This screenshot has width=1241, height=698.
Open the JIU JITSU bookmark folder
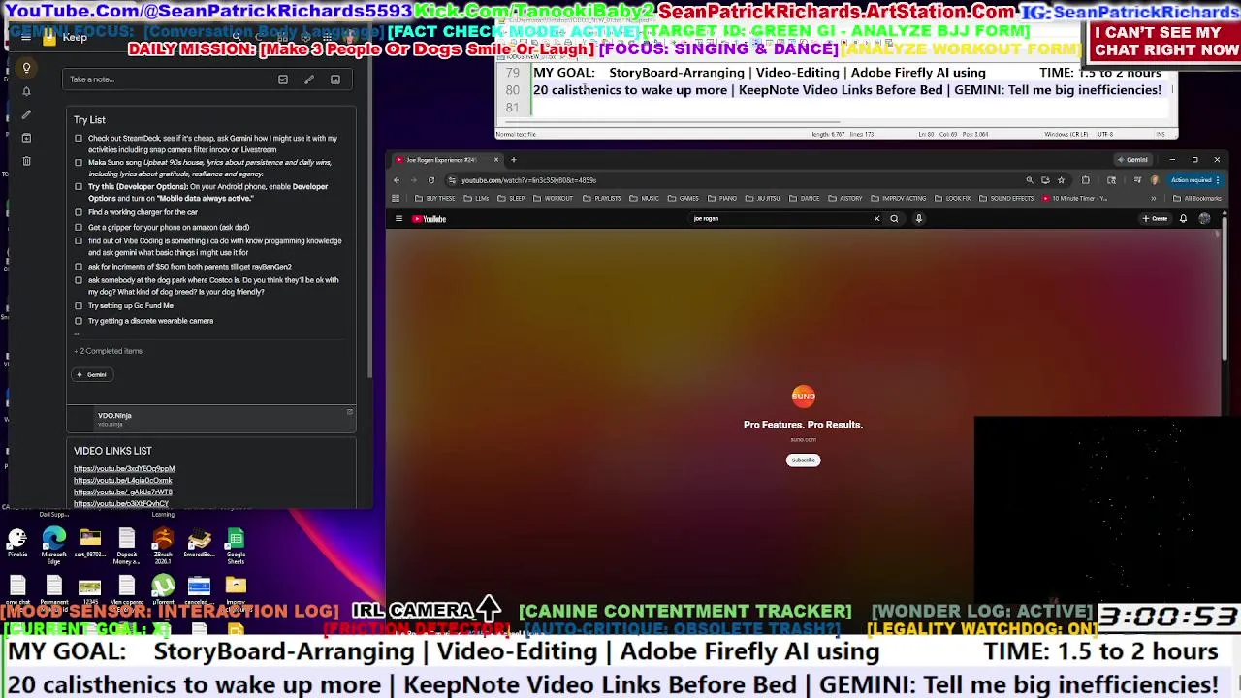coord(763,199)
